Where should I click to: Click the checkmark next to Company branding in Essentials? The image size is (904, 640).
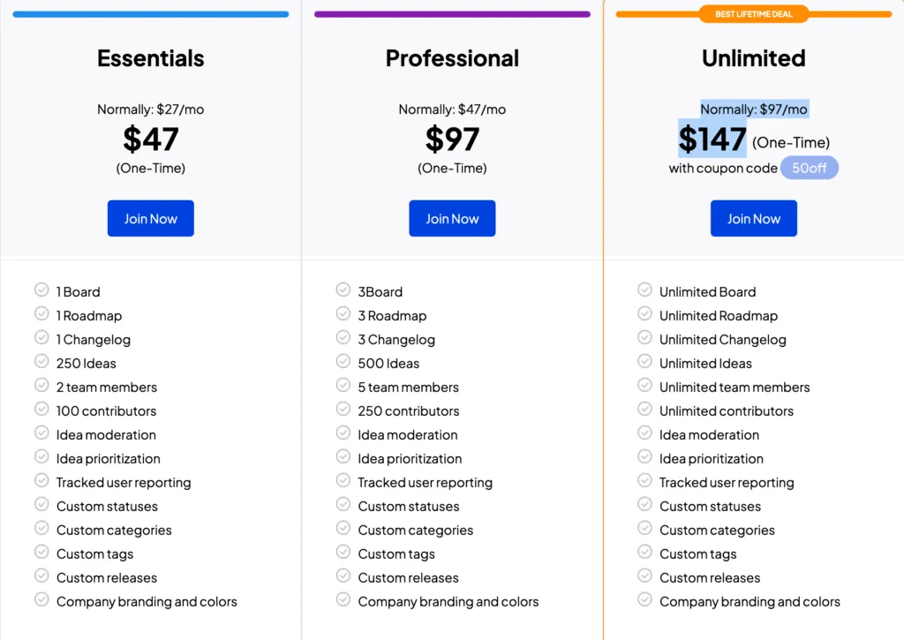41,601
